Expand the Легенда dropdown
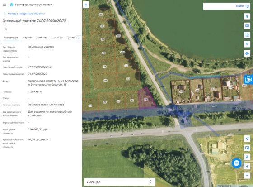The image size is (253, 187). (120, 182)
